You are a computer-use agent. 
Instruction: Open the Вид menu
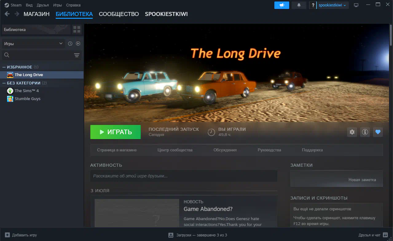point(29,5)
